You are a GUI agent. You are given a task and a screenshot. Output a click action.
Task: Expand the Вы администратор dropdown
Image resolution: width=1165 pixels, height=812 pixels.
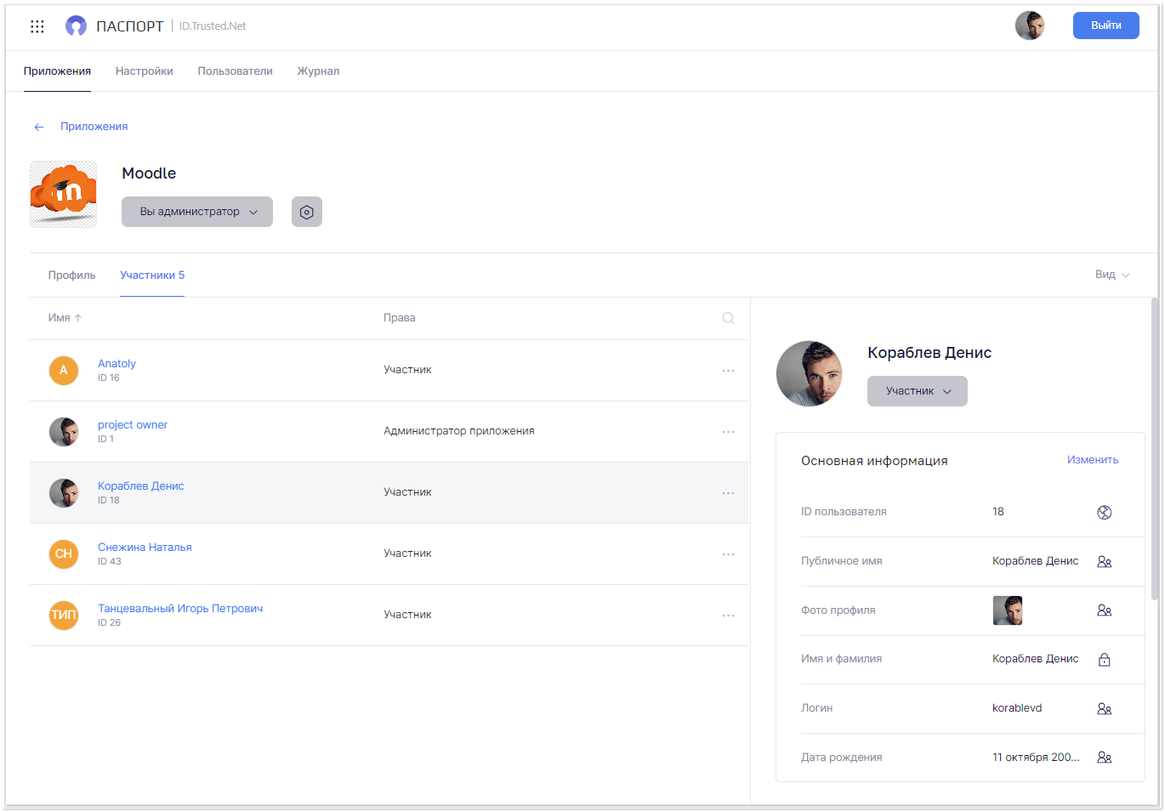pyautogui.click(x=197, y=212)
